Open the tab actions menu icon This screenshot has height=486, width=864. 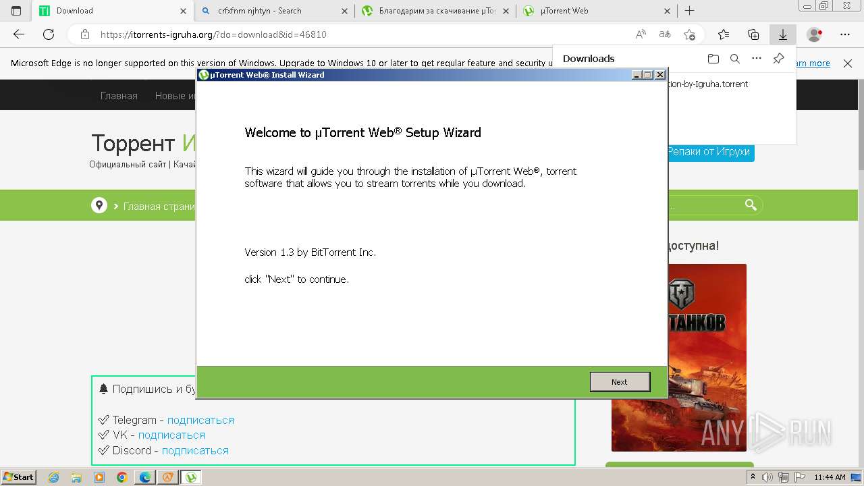pos(16,11)
